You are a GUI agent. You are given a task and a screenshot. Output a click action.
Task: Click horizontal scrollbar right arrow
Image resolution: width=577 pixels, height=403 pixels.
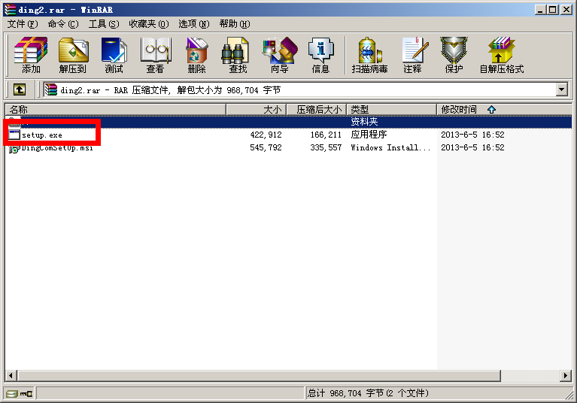click(566, 375)
